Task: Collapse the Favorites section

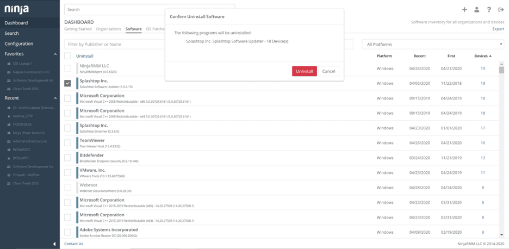Action: [x=55, y=54]
